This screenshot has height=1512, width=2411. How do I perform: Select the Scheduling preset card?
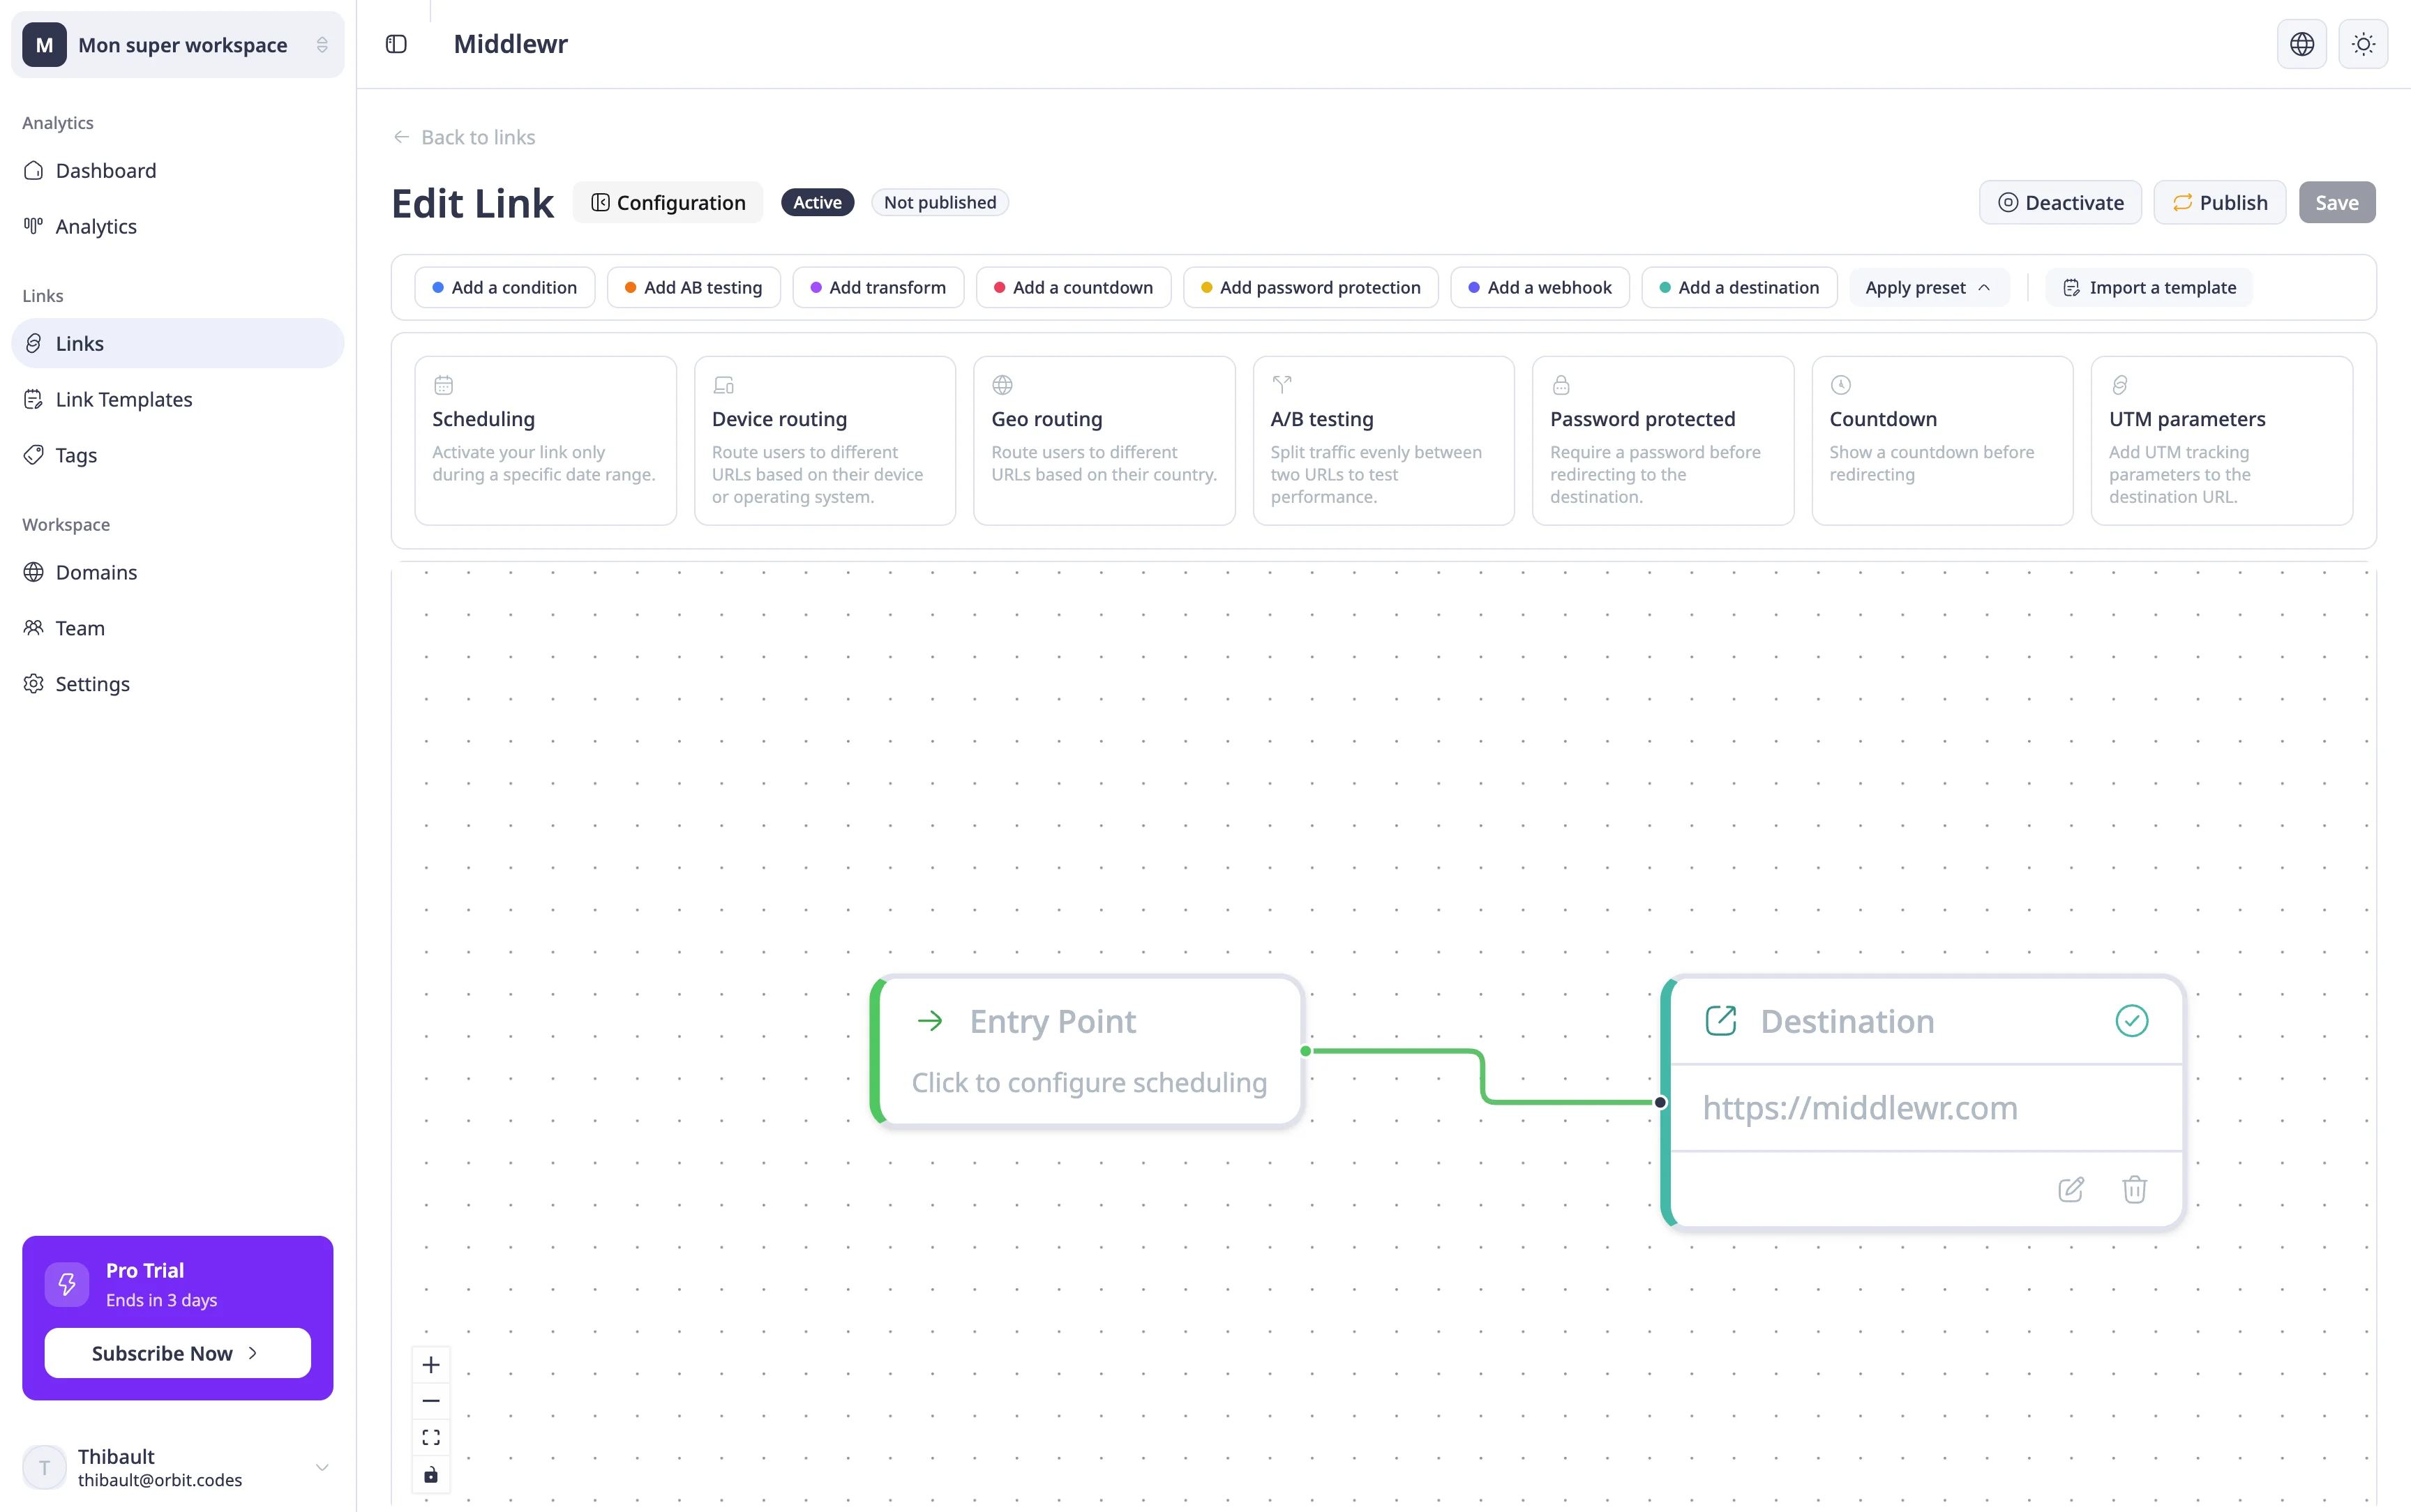546,441
